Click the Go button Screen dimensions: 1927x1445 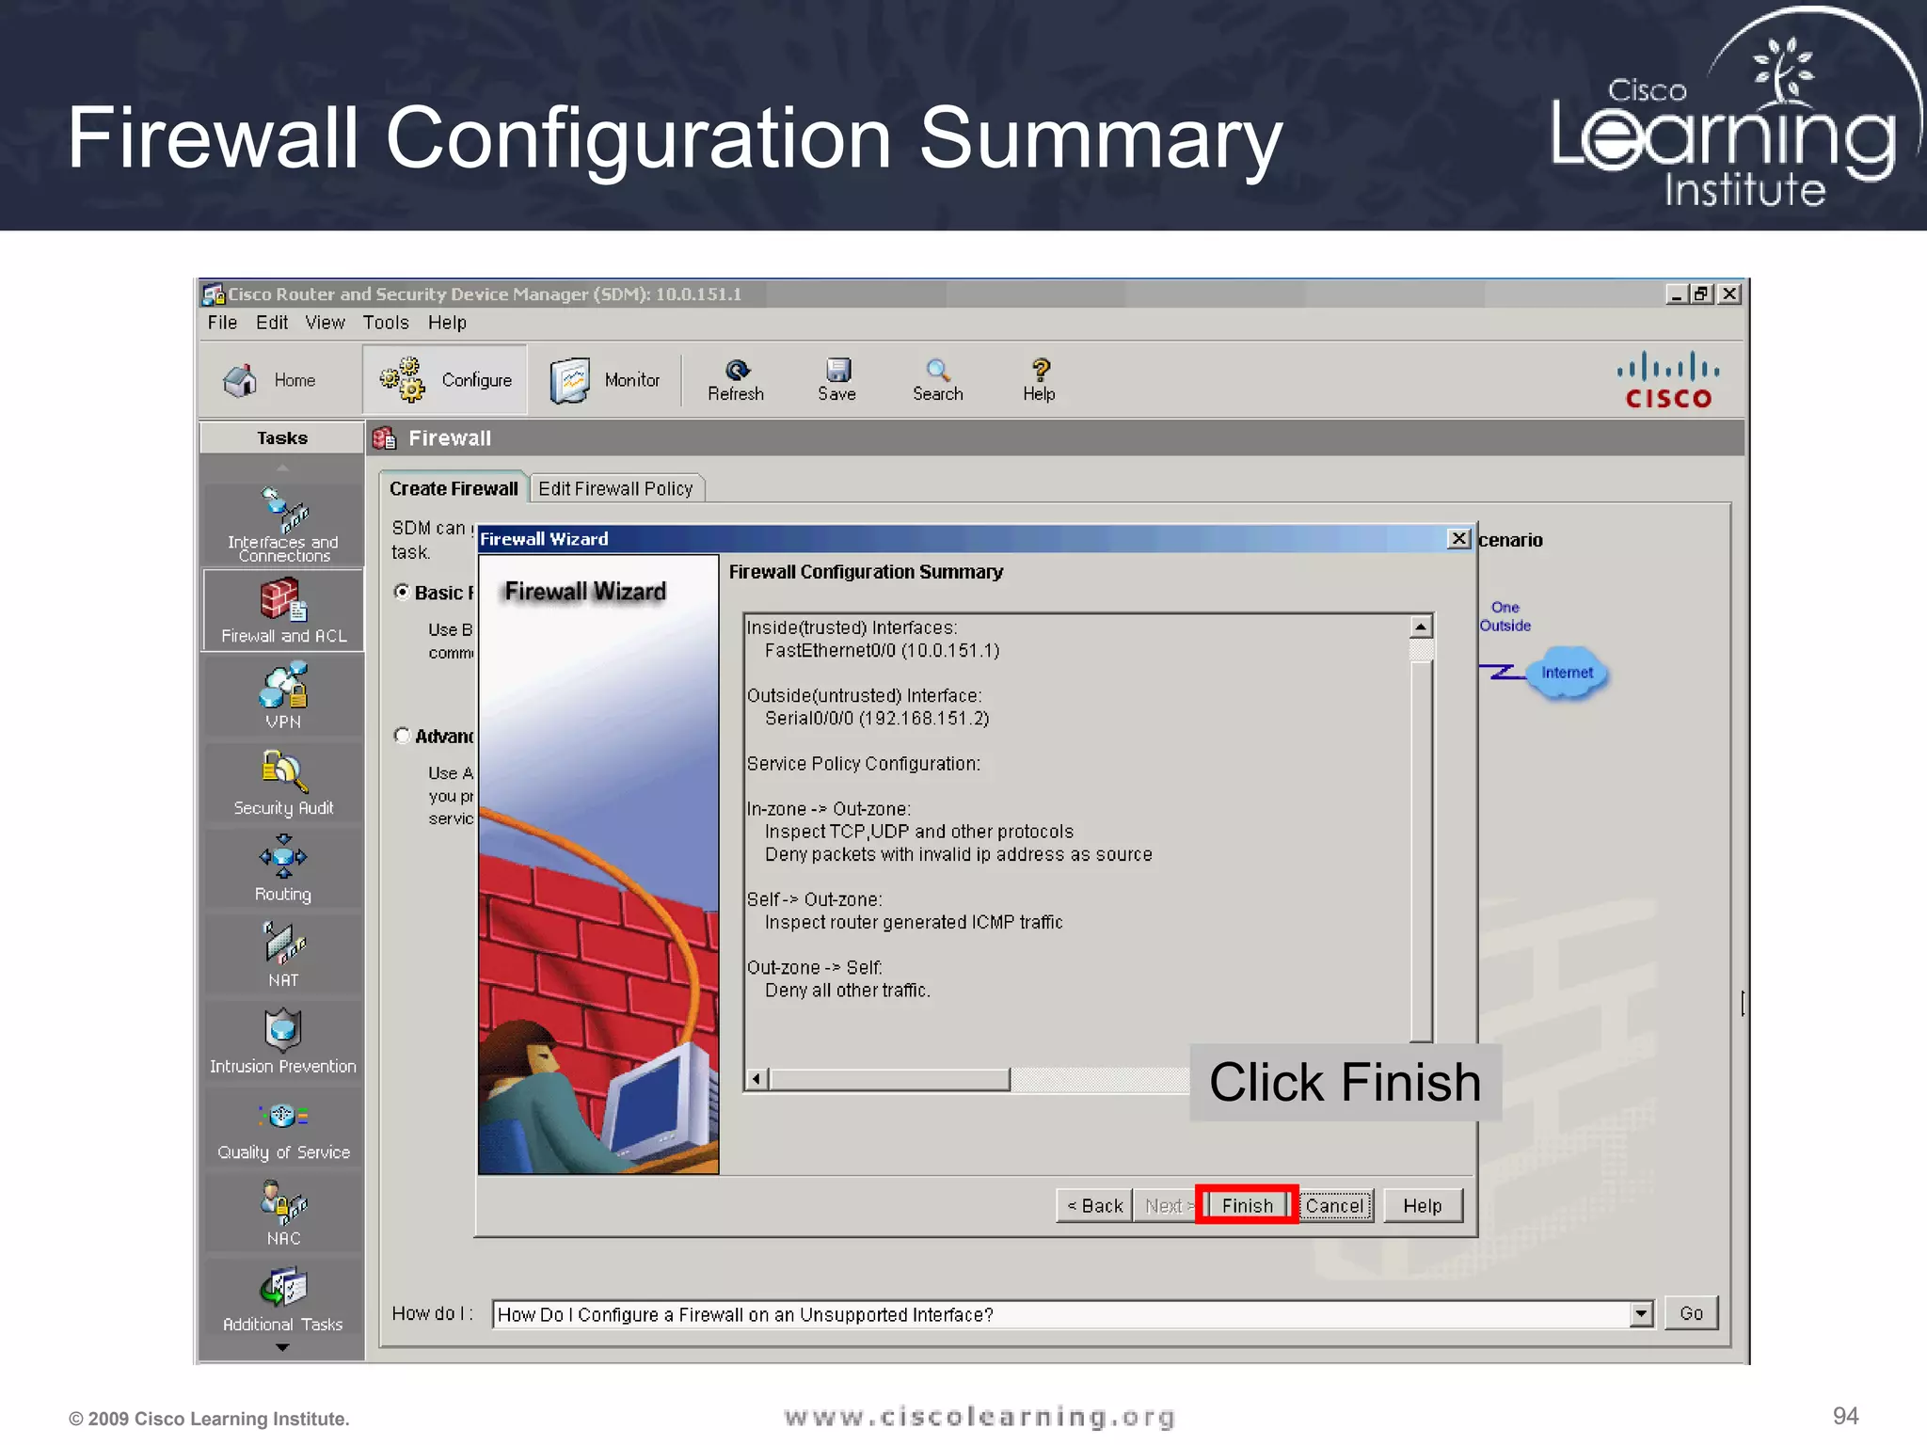click(1691, 1313)
